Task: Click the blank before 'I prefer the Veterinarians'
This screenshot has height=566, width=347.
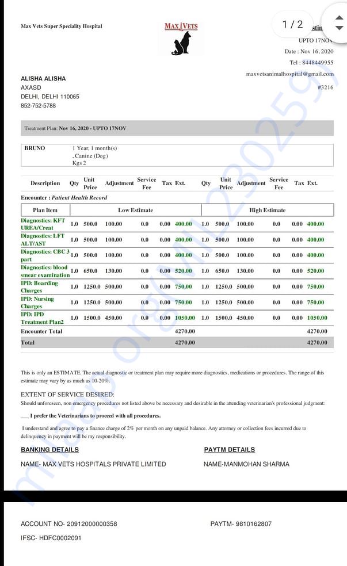Action: (x=25, y=416)
